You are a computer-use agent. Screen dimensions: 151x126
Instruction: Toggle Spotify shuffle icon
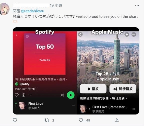(x=62, y=95)
